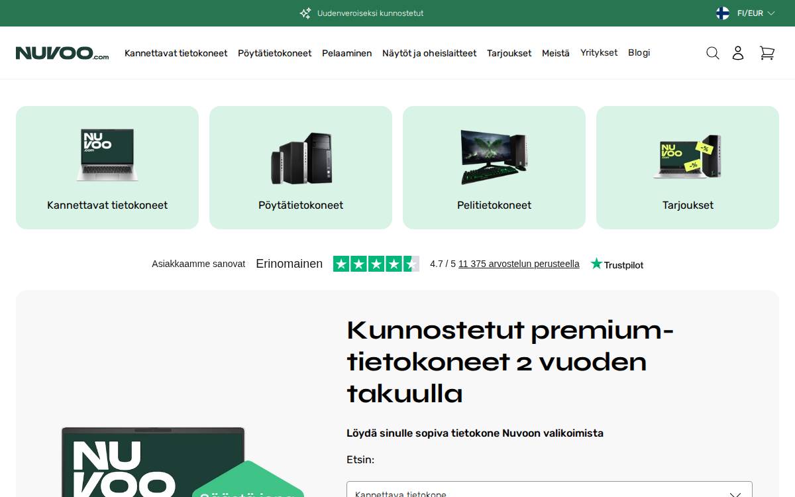The height and width of the screenshot is (497, 795).
Task: Click the discount devices image in Tarjoukset card
Action: (688, 157)
